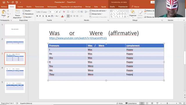Open the spell check status icon

(x=17, y=103)
